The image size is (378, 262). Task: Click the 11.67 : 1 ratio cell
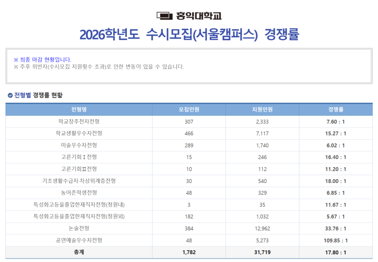pos(336,205)
